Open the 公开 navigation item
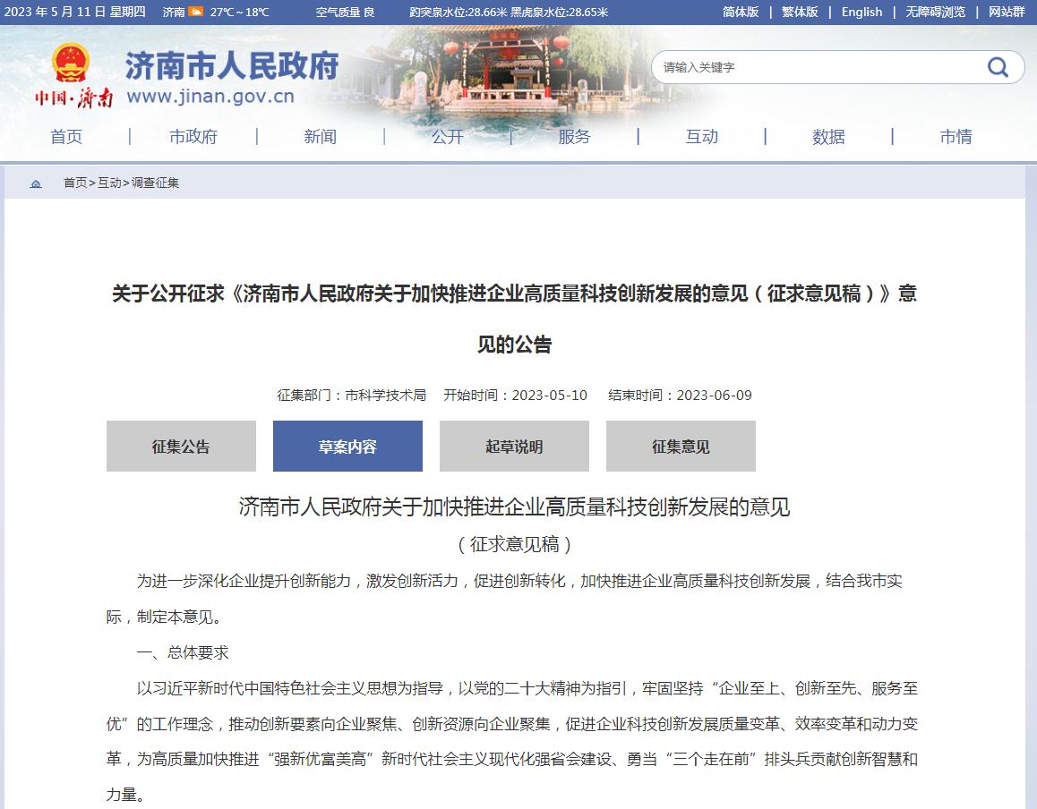Image resolution: width=1037 pixels, height=809 pixels. pos(448,137)
